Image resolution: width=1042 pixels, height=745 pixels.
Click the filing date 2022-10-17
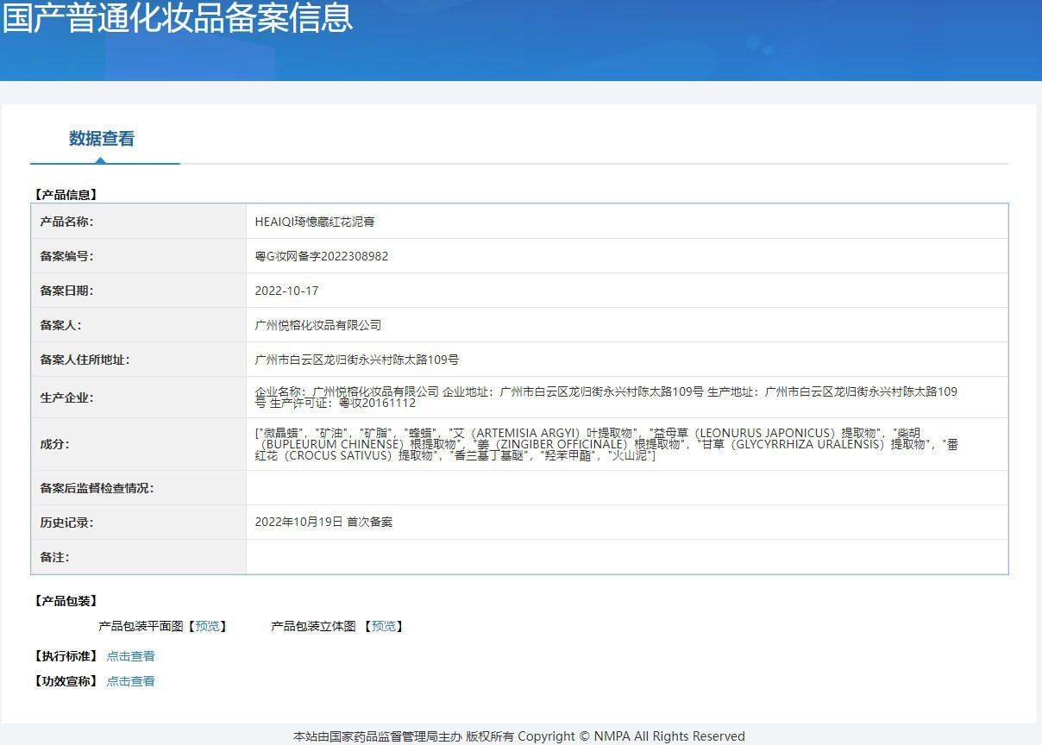tap(286, 291)
